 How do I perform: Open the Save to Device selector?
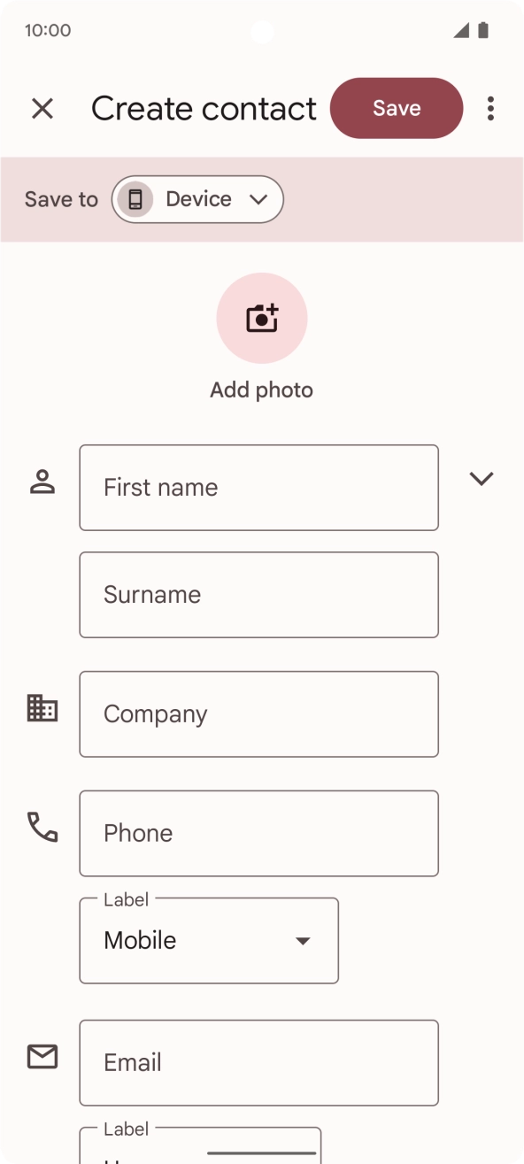pos(197,199)
